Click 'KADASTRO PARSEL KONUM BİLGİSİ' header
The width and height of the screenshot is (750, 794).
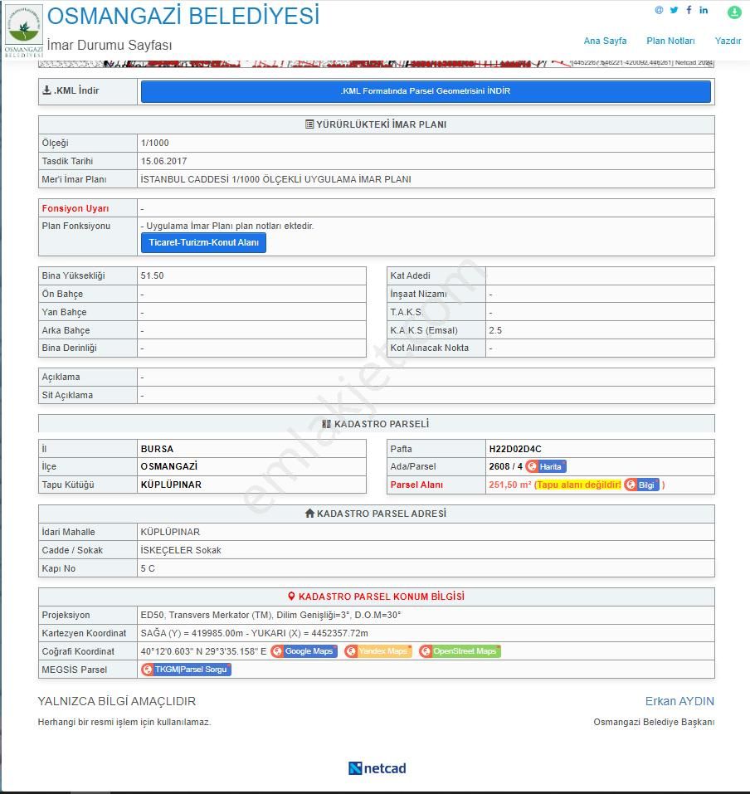(x=376, y=597)
